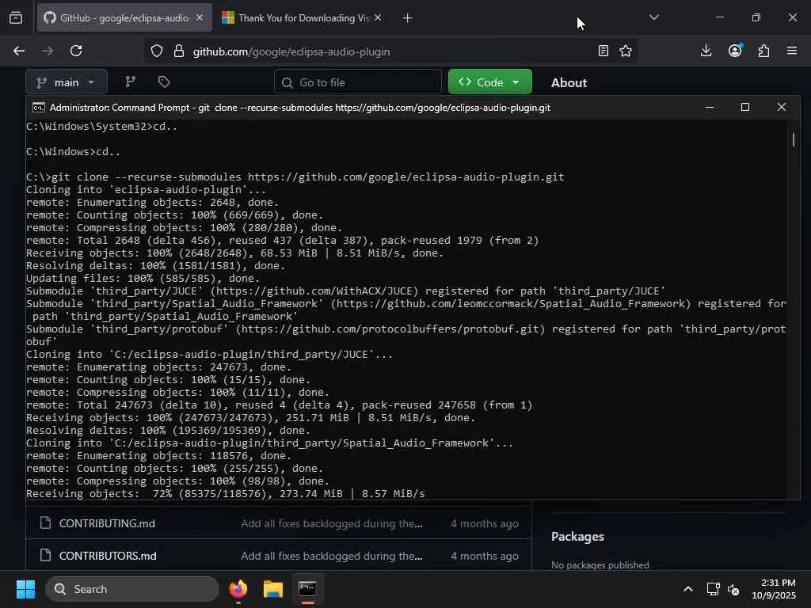List all tabs dropdown chevron
811x608 pixels.
[x=654, y=17]
